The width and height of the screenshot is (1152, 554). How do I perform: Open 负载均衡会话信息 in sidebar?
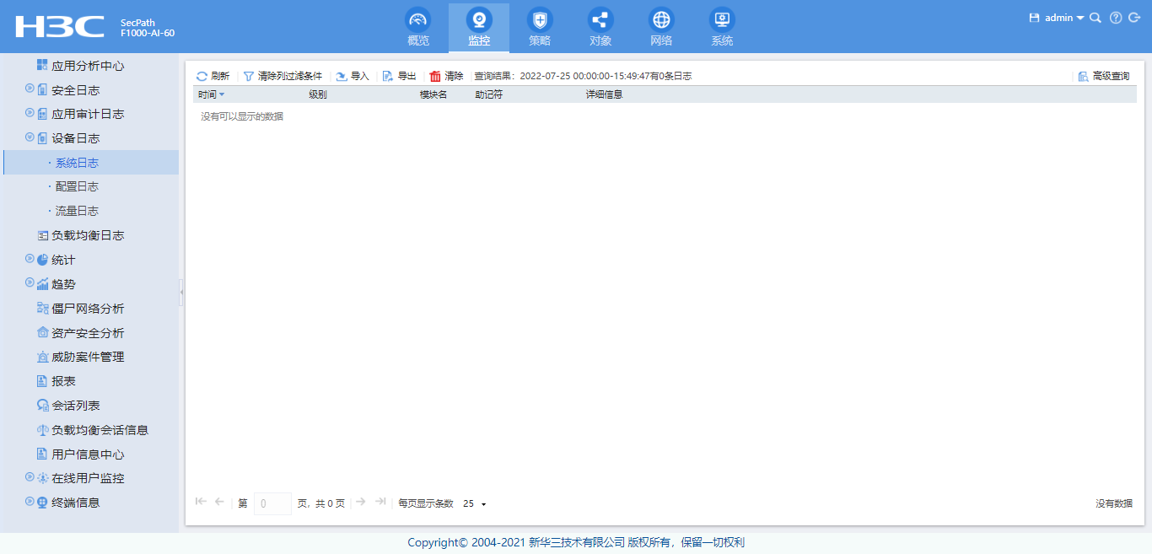pos(100,430)
